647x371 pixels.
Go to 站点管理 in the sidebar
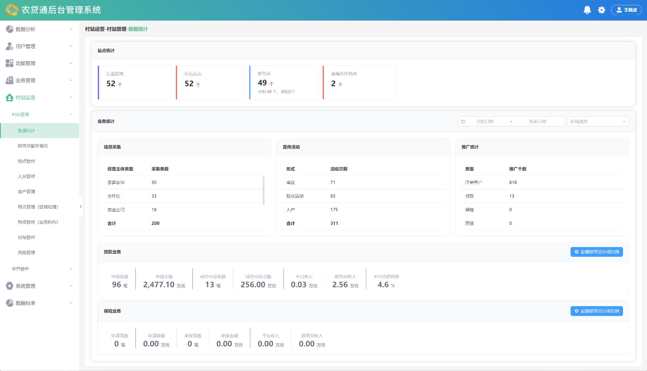[x=26, y=161]
